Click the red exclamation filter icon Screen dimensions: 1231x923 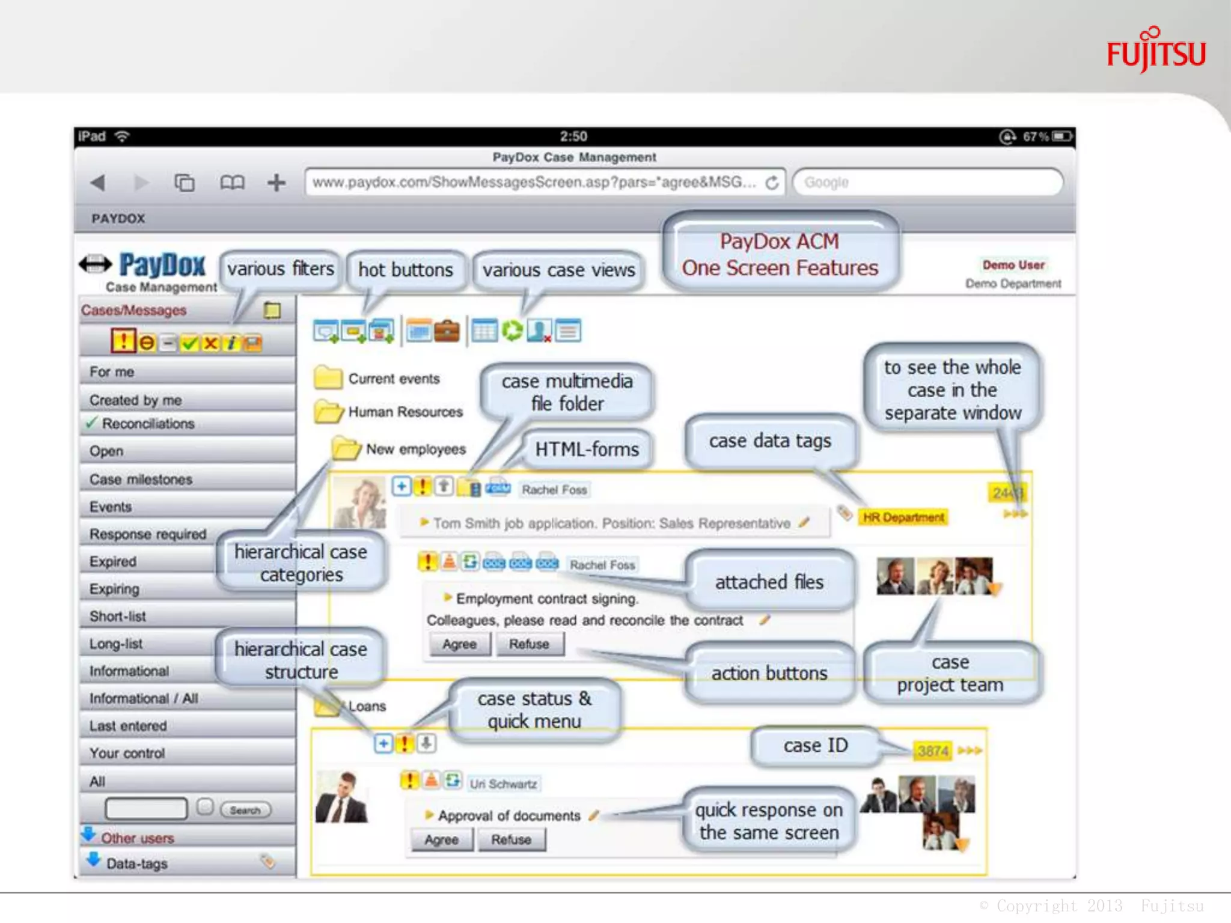pyautogui.click(x=123, y=342)
